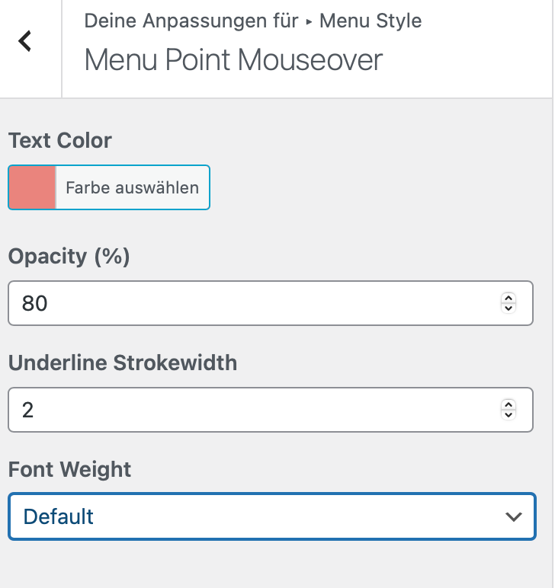
Task: Go back using the left chevron
Action: tap(26, 41)
